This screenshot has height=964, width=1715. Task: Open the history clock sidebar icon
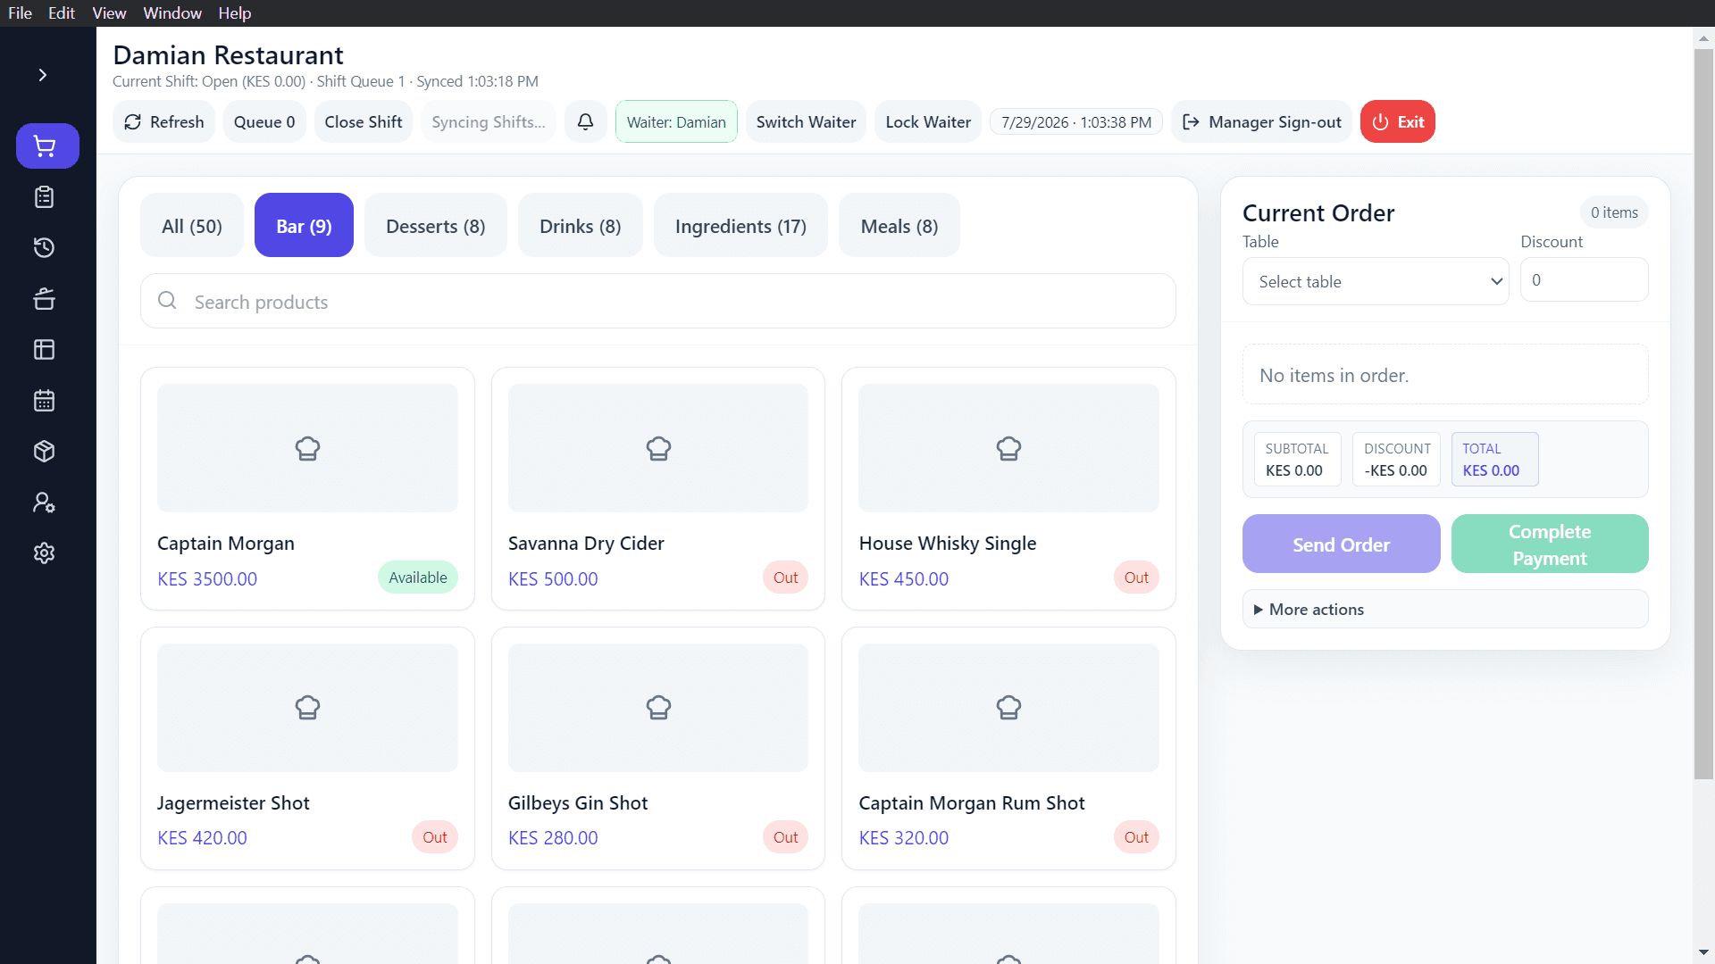coord(44,247)
